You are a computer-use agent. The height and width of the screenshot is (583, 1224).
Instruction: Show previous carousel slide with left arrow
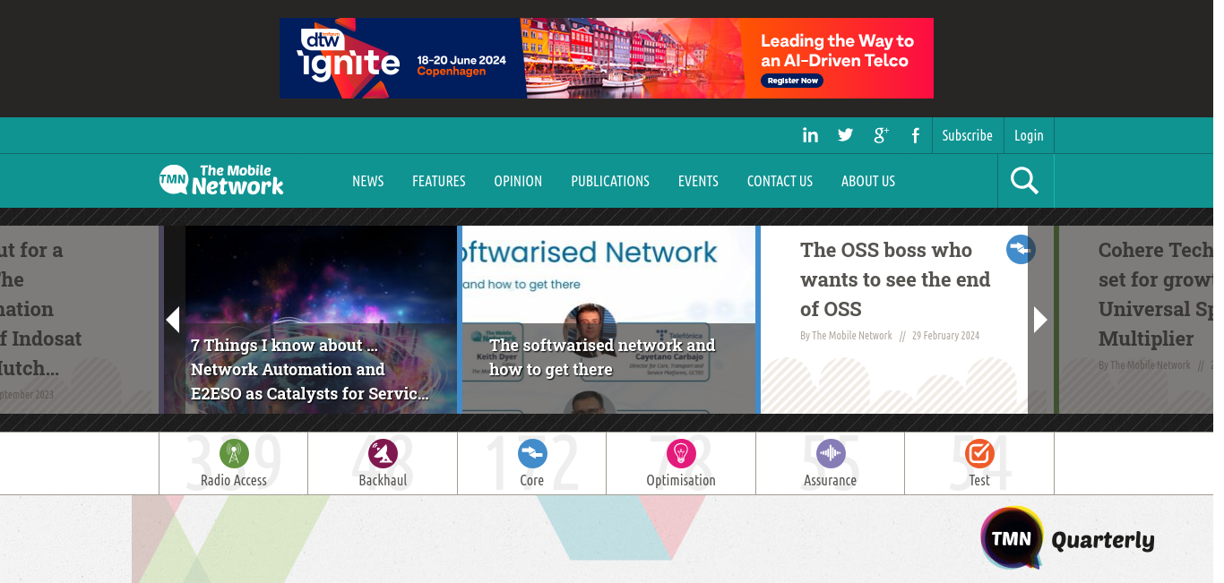pos(173,320)
